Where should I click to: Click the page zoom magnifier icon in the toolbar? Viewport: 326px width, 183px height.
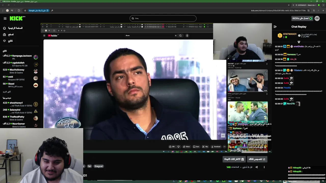coord(52,10)
